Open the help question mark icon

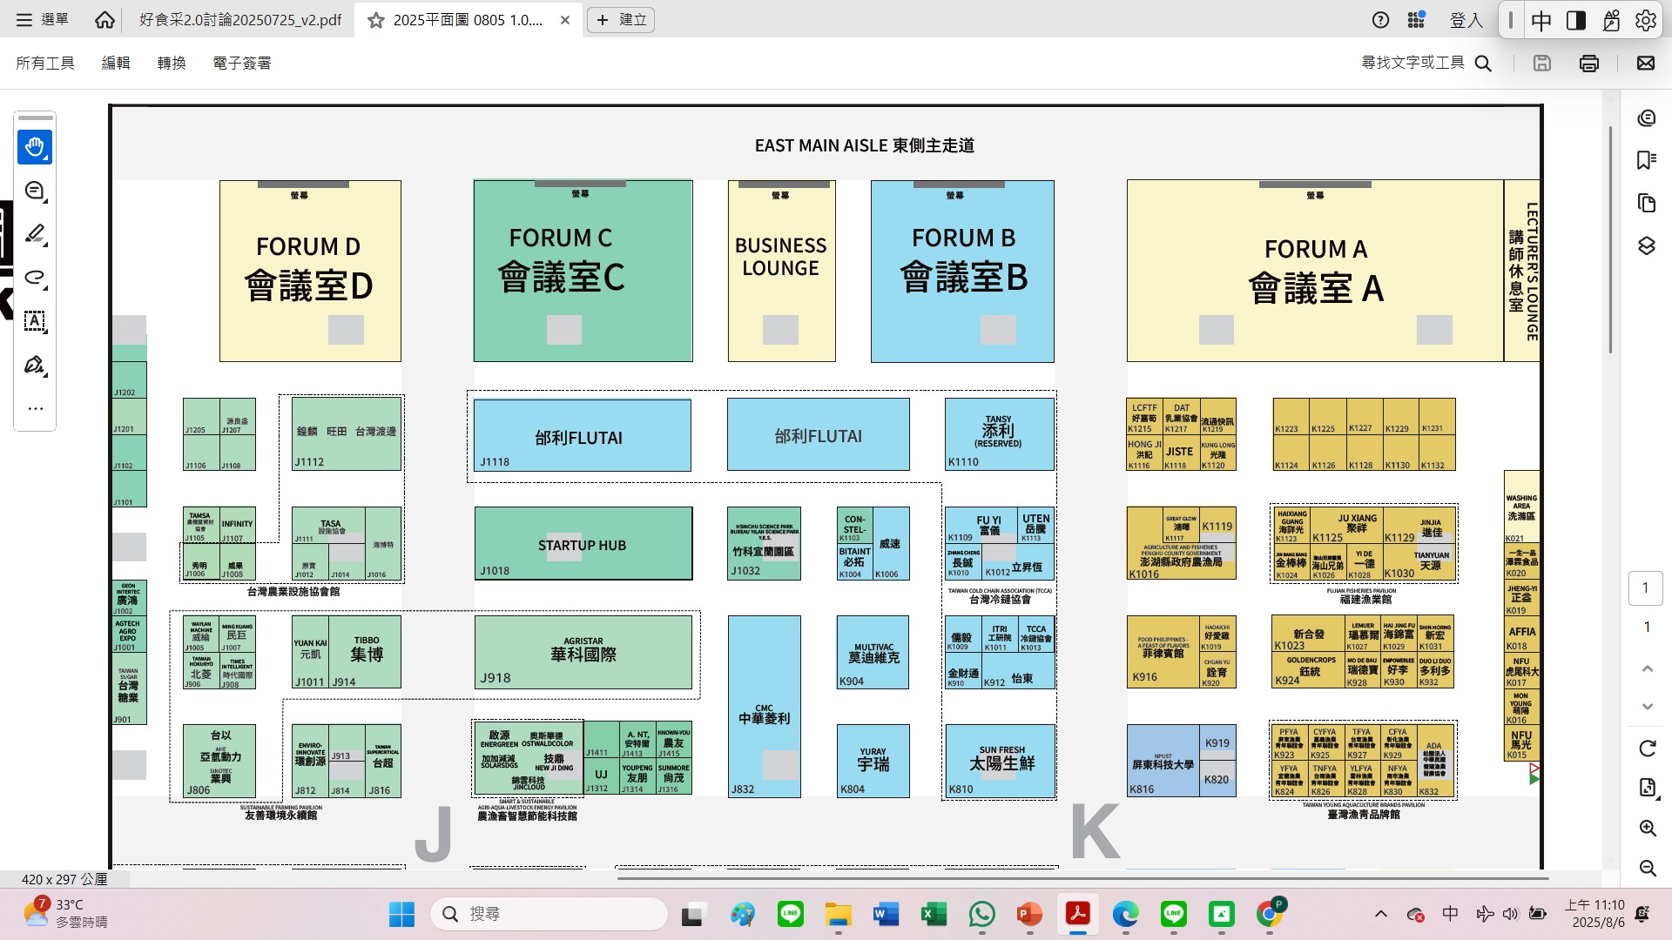click(1380, 19)
